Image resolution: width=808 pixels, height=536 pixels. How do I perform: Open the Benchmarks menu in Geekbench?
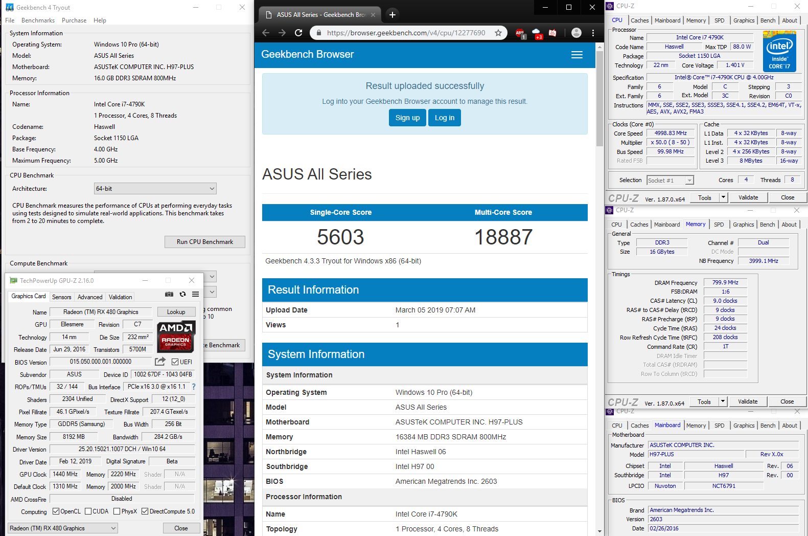38,20
